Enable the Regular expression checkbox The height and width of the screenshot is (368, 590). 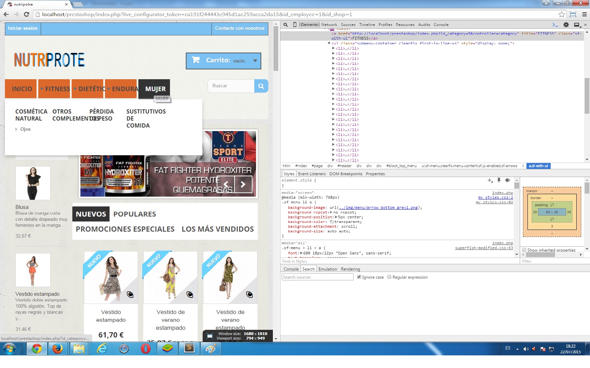click(x=389, y=277)
